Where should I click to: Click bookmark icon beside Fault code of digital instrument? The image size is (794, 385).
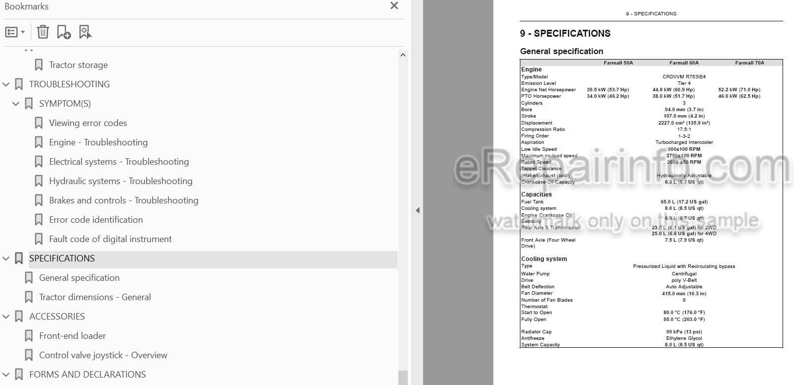pos(39,239)
